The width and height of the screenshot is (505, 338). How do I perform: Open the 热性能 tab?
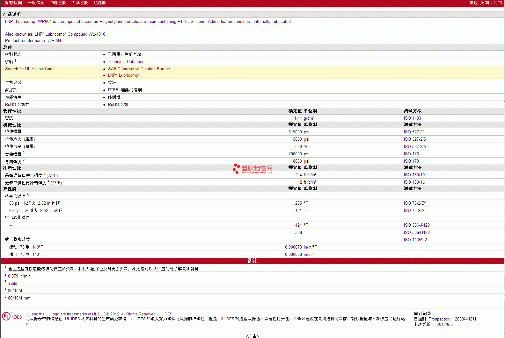pyautogui.click(x=100, y=3)
